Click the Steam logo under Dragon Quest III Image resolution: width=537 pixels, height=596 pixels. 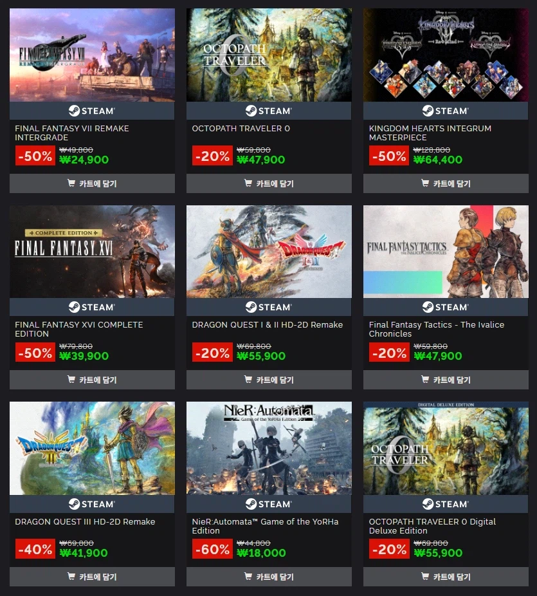coord(92,504)
